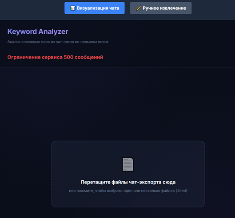Screen dimensions: 235x218
Task: Open the Ручное извлечение tab
Action: (x=161, y=8)
